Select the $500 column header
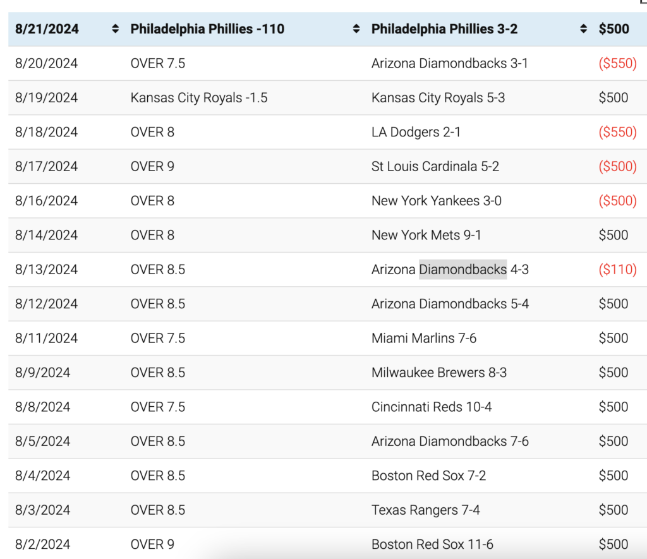The width and height of the screenshot is (647, 559). [614, 29]
